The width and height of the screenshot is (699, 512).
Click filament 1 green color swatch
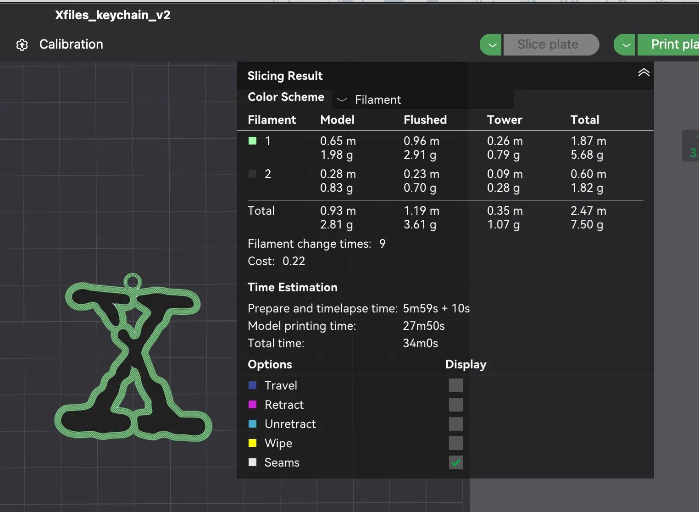[252, 141]
